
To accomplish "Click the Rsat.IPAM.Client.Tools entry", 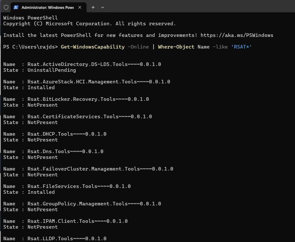I will point(77,221).
